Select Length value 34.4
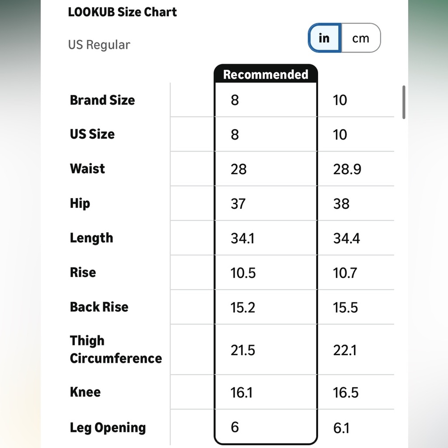 (347, 238)
